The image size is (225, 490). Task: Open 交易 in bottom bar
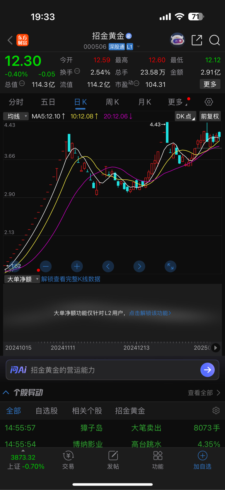point(68,460)
